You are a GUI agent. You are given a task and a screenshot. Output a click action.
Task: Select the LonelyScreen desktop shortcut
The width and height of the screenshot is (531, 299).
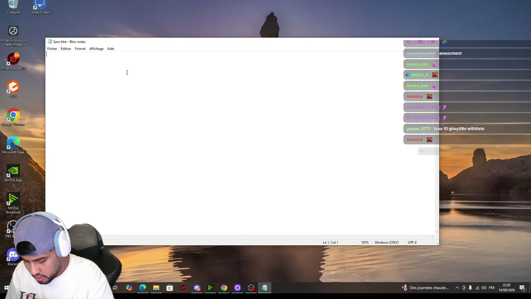point(39,7)
